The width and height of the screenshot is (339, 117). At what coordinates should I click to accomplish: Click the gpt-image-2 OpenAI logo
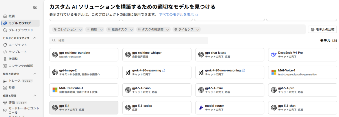tap(55, 72)
